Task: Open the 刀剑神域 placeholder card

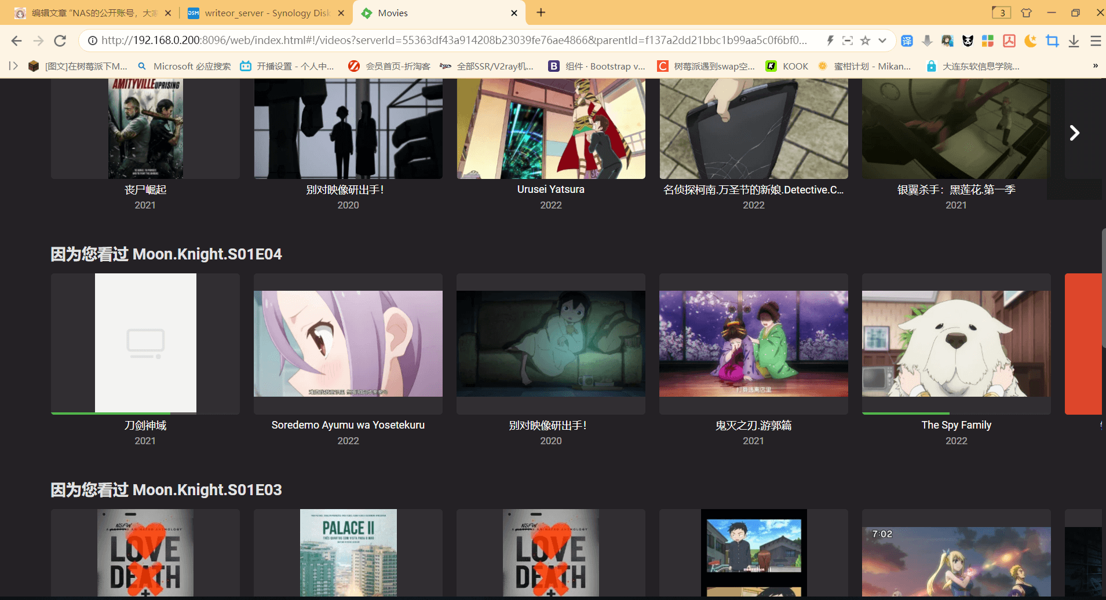Action: pyautogui.click(x=145, y=343)
